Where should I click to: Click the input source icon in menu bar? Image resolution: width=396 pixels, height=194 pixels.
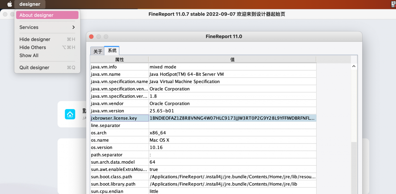(393, 4)
